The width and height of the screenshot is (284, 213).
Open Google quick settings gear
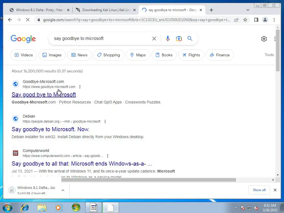tap(264, 39)
